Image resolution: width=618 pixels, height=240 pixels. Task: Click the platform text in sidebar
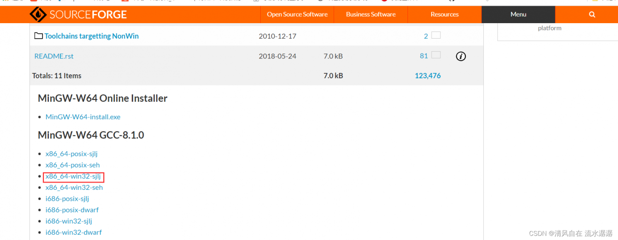pos(550,28)
